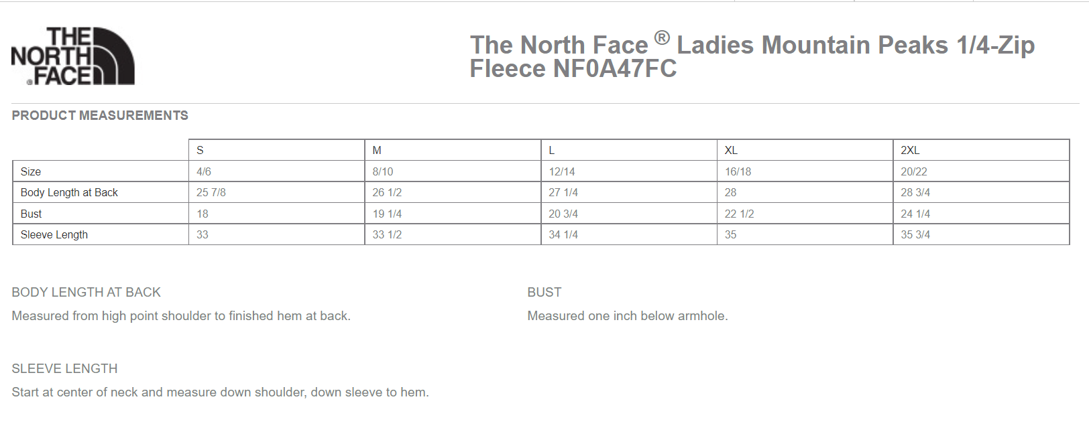Select the M size column header
This screenshot has width=1089, height=444.
(x=453, y=150)
